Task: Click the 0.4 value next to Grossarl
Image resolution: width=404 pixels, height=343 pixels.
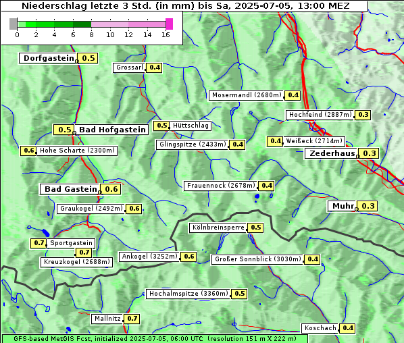Action: 154,68
